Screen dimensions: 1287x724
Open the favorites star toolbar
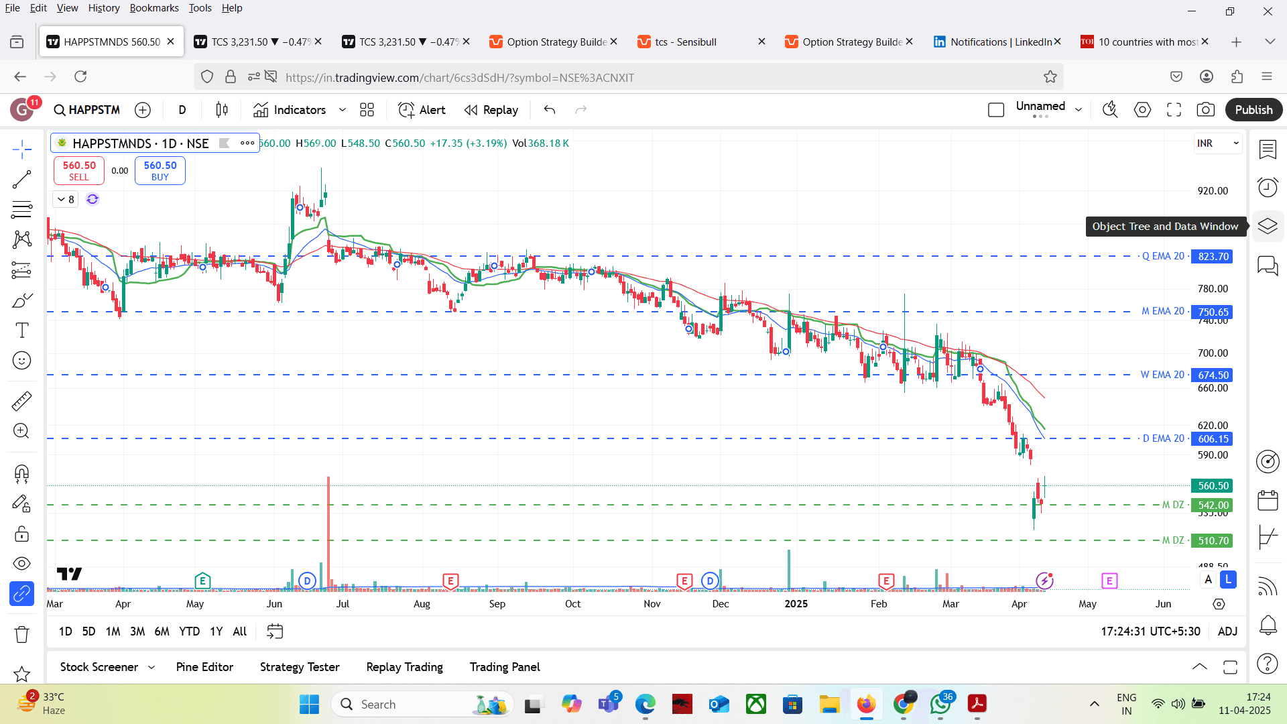[21, 673]
